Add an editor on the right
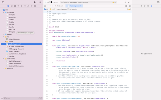The height and width of the screenshot is (100, 161). pos(130,6)
